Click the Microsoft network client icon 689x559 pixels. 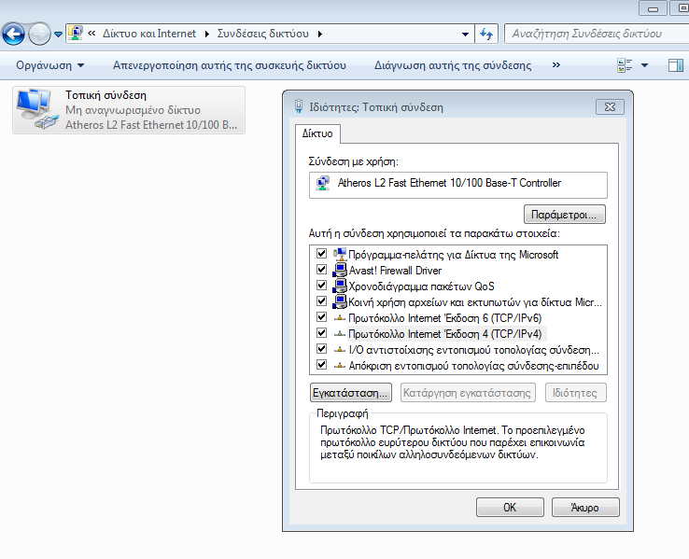pos(340,254)
